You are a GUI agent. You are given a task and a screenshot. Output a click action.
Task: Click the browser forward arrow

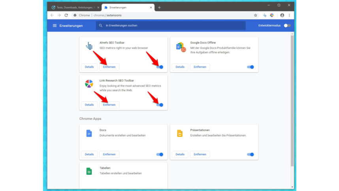click(59, 15)
